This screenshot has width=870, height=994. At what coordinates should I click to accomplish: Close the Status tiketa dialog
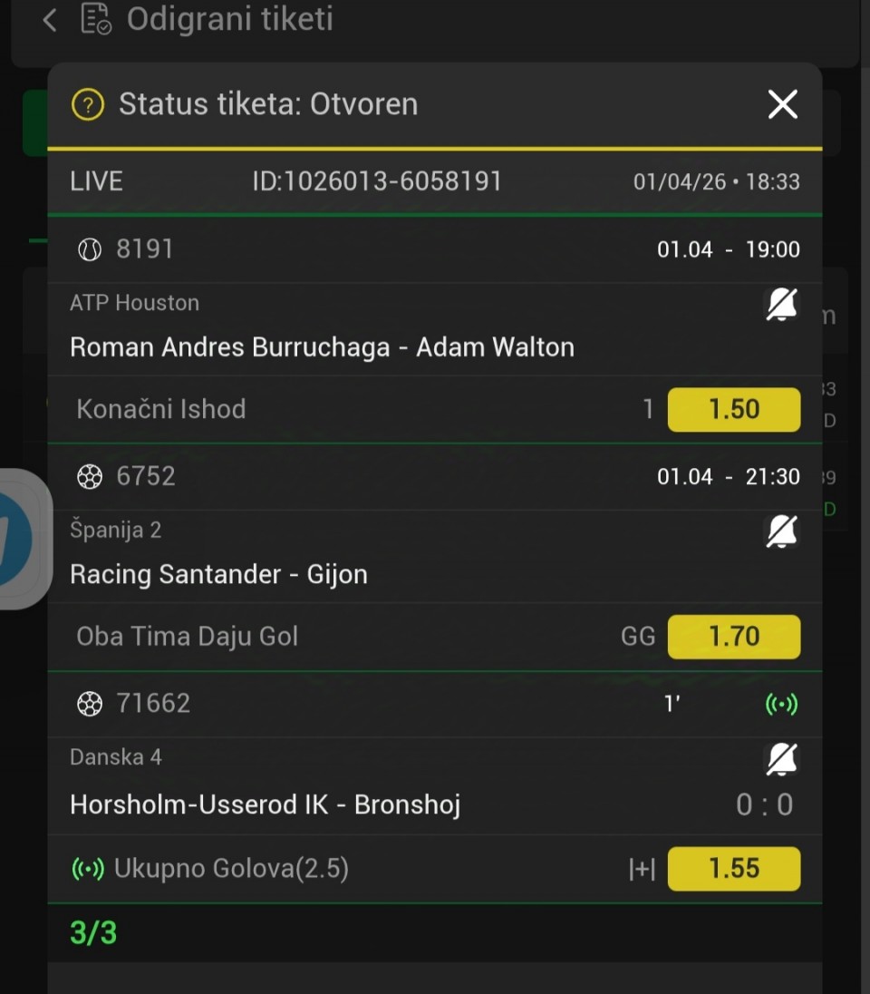[782, 104]
